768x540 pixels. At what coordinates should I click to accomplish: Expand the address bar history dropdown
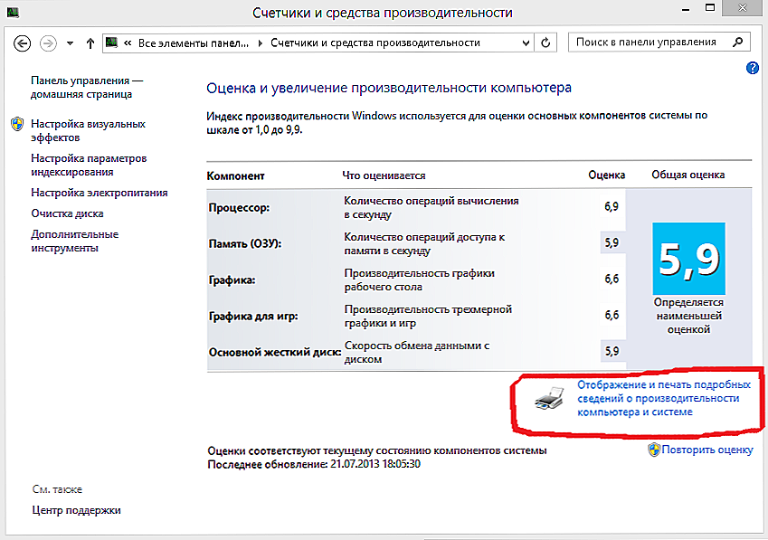(526, 43)
